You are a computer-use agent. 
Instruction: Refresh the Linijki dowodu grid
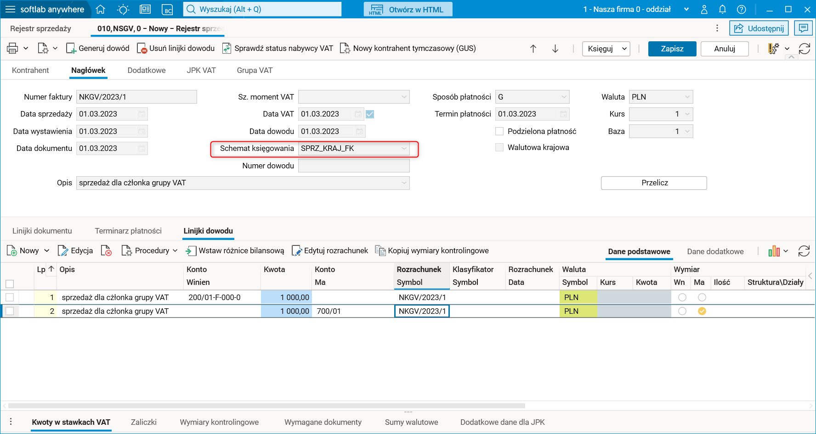[x=804, y=251]
